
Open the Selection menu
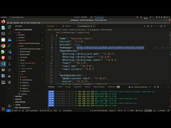pyautogui.click(x=16, y=23)
